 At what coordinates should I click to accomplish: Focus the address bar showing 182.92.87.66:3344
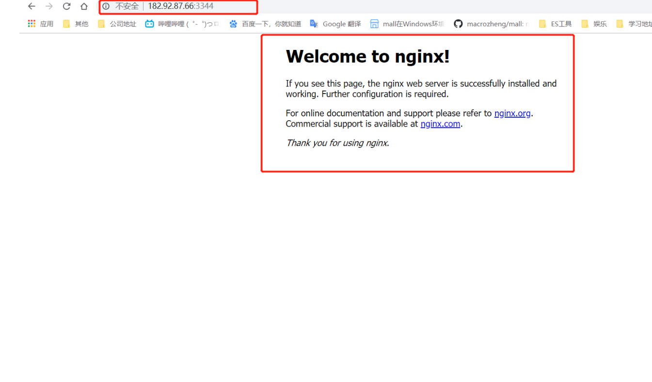tap(180, 6)
